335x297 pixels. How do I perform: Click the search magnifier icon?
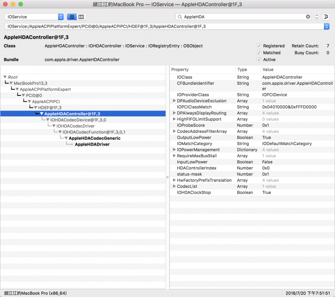[180, 17]
